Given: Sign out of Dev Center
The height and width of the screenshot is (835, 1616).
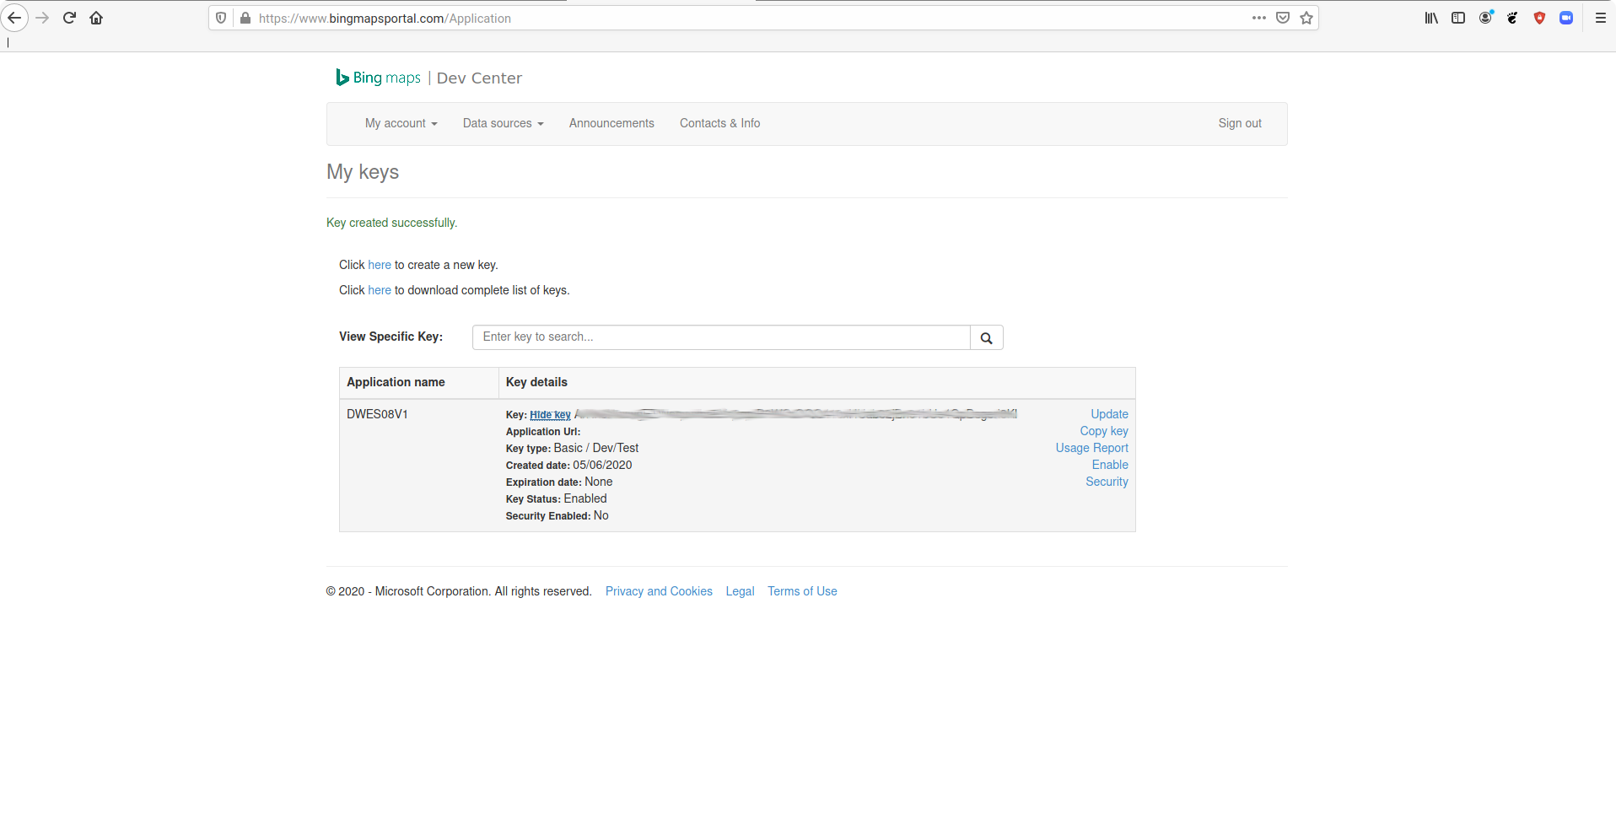Looking at the screenshot, I should point(1240,123).
